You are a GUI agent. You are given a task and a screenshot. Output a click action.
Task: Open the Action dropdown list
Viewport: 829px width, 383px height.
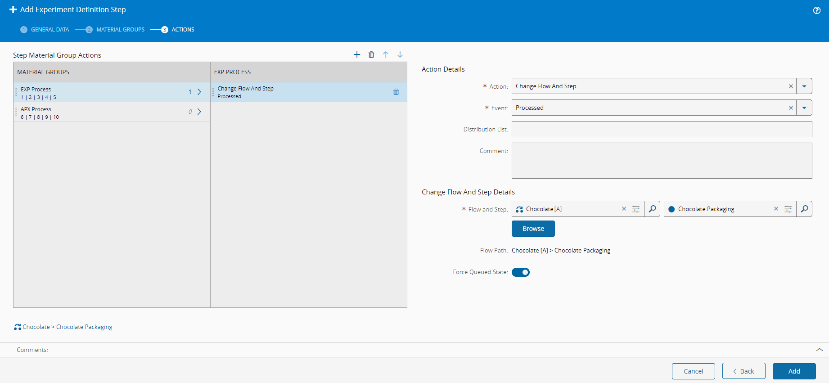tap(804, 86)
